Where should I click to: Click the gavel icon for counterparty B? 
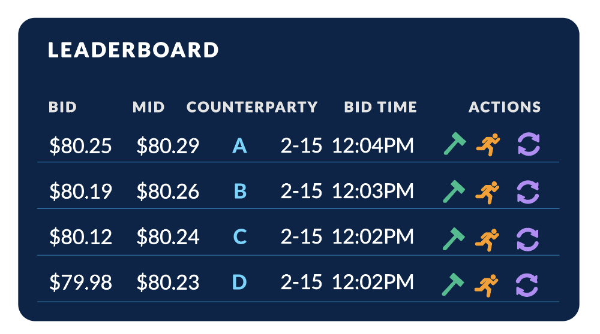click(x=454, y=191)
